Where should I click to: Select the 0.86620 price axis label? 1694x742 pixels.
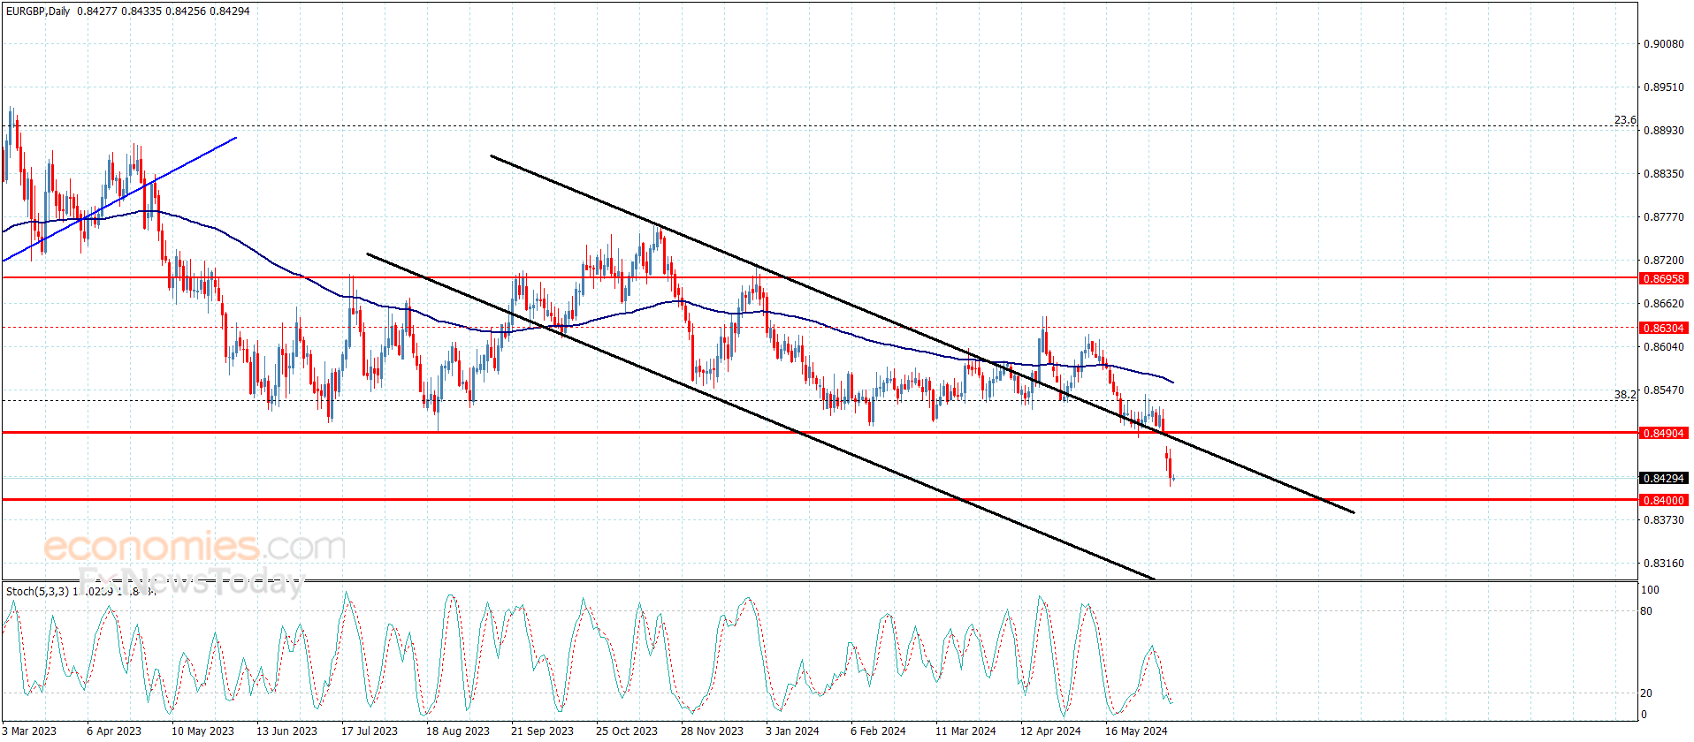pyautogui.click(x=1663, y=304)
